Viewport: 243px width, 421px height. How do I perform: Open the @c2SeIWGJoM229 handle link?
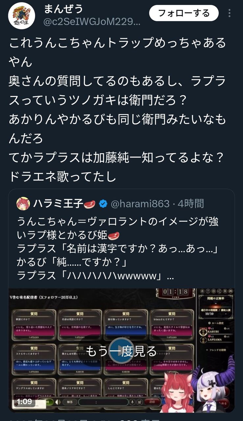coord(92,22)
